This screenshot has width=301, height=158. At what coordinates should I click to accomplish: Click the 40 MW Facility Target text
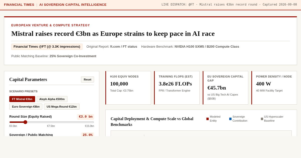point(269,91)
